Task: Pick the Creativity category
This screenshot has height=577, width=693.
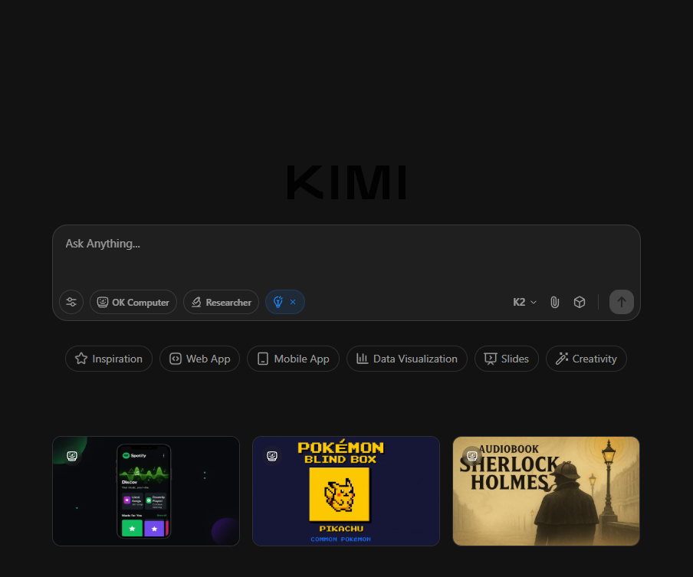Action: 586,359
